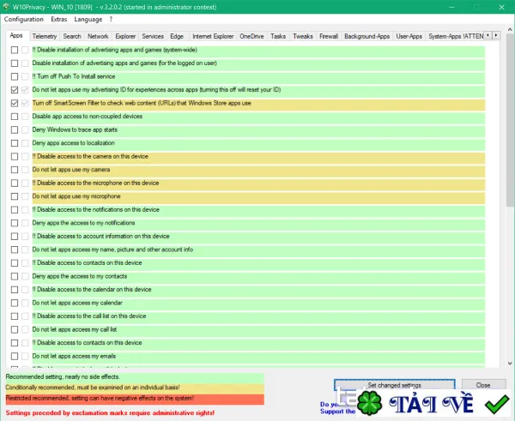The width and height of the screenshot is (515, 421).
Task: Click the green clover icon
Action: point(369,403)
